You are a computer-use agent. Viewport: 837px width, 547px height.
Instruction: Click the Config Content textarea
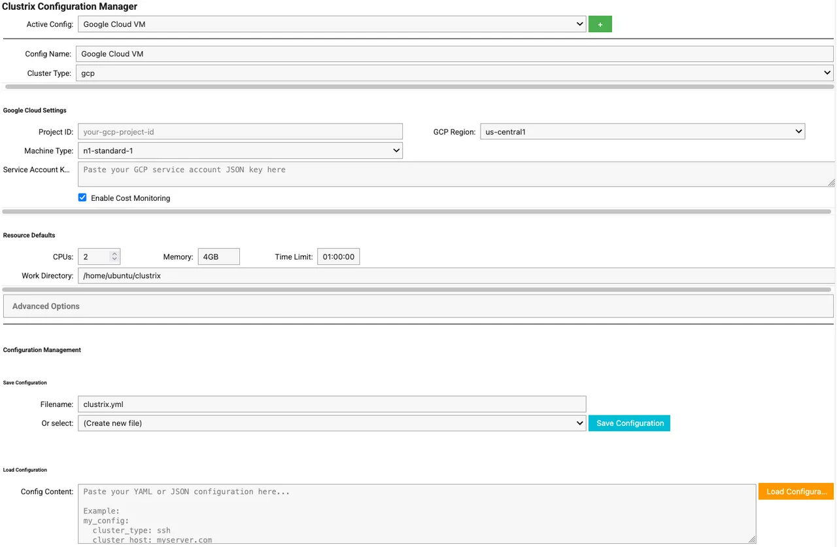[417, 514]
